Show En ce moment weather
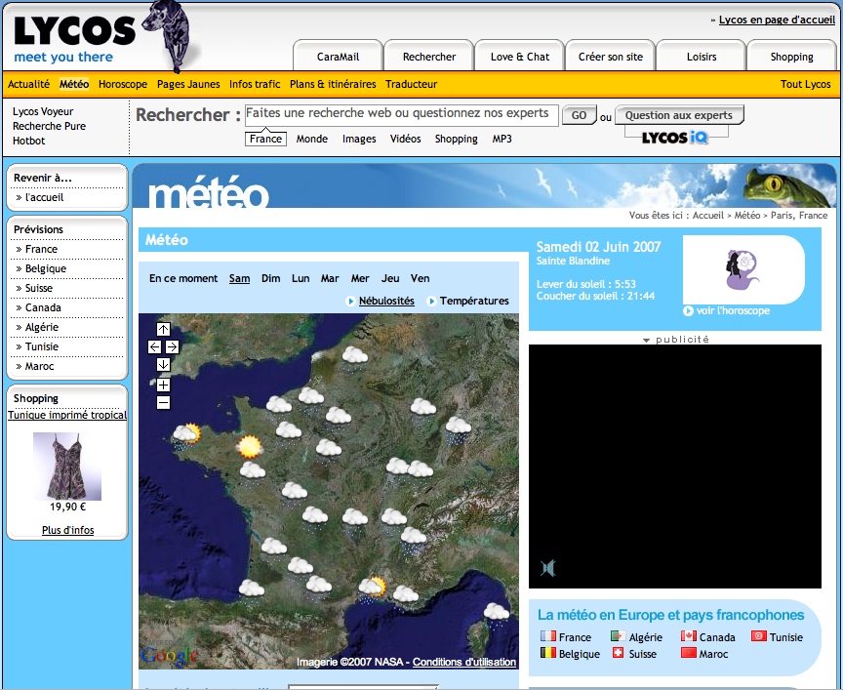This screenshot has height=690, width=843. (x=183, y=278)
